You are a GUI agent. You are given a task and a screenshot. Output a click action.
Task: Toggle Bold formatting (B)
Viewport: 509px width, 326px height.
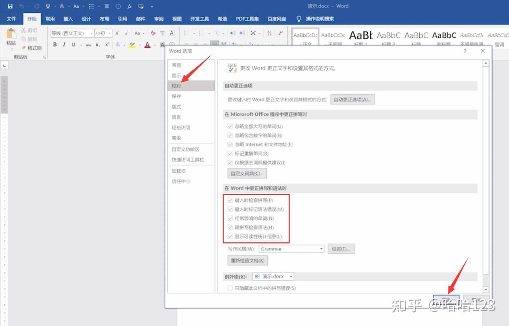tap(55, 44)
